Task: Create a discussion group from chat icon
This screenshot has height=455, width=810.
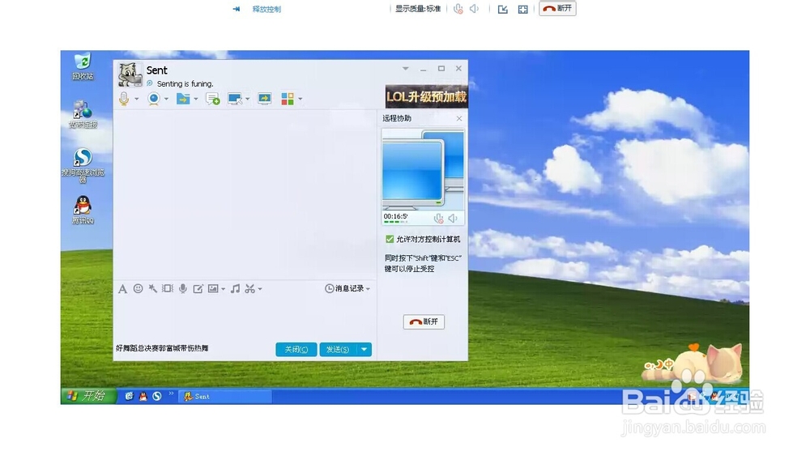Action: coord(213,99)
